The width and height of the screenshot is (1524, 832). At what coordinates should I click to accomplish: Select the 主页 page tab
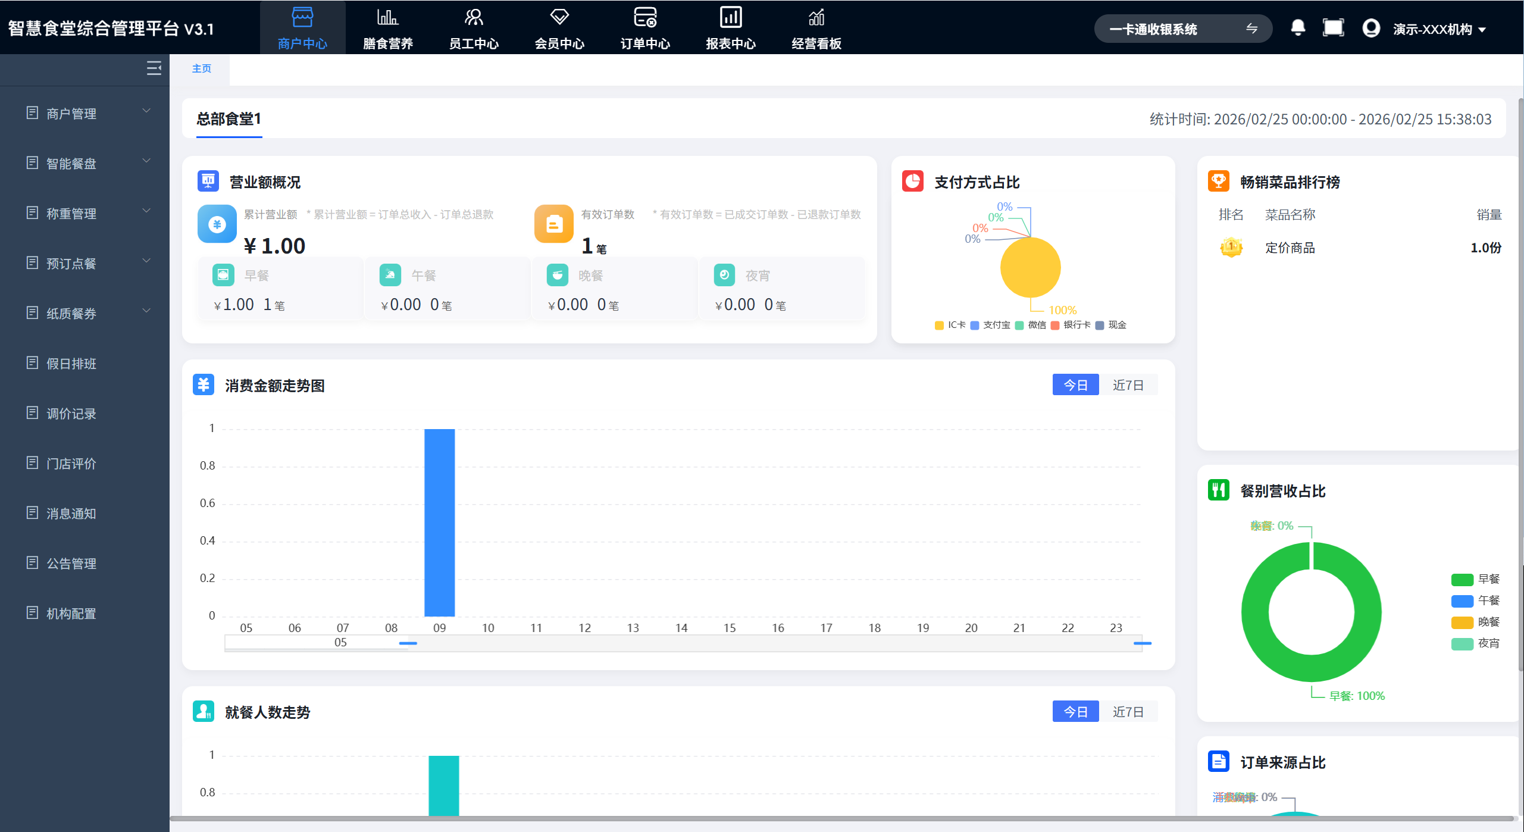click(201, 68)
